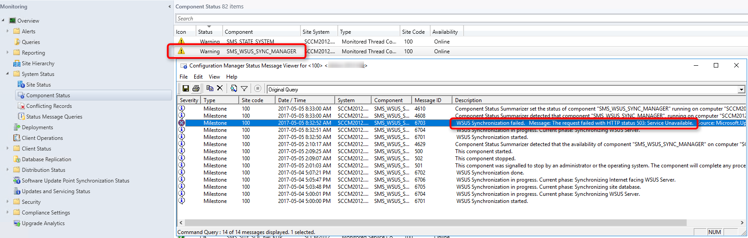The image size is (748, 238).
Task: Expand the Distribution Status node
Action: click(8, 170)
